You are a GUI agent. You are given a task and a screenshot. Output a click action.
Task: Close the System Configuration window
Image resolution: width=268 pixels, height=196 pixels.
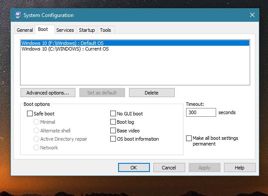click(x=252, y=15)
